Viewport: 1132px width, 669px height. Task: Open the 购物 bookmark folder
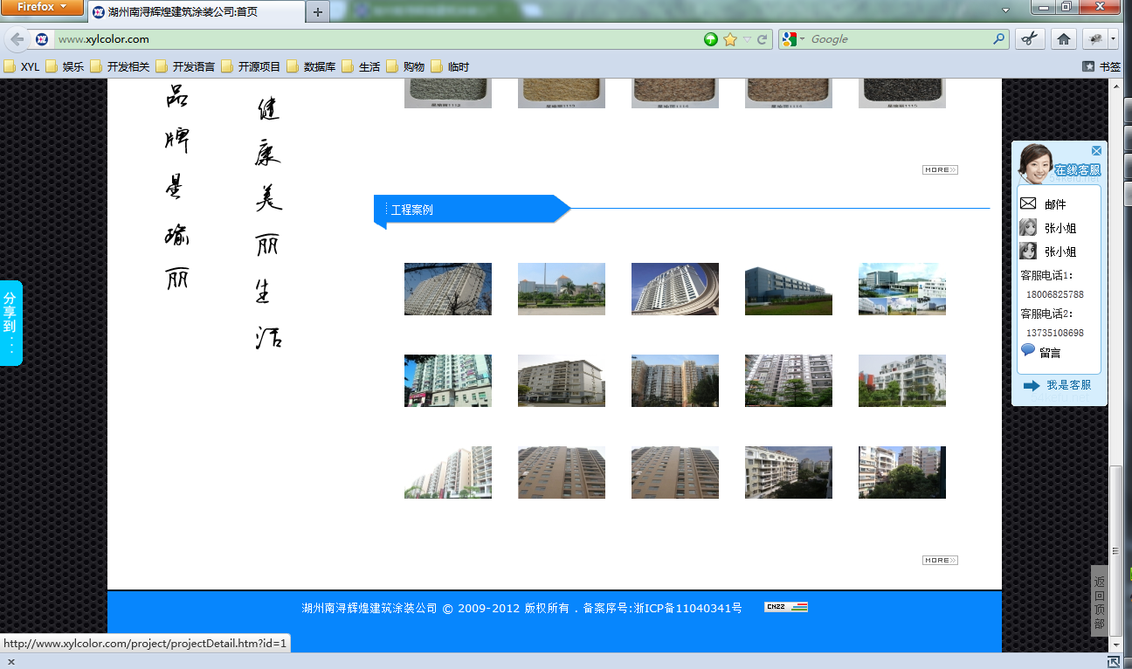coord(406,66)
